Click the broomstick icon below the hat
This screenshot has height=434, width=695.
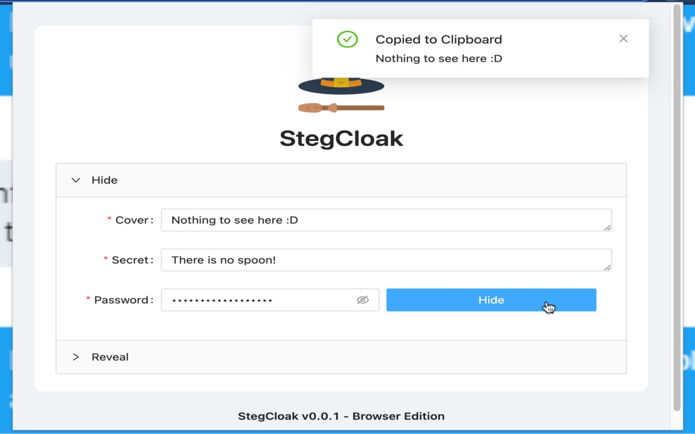(341, 106)
